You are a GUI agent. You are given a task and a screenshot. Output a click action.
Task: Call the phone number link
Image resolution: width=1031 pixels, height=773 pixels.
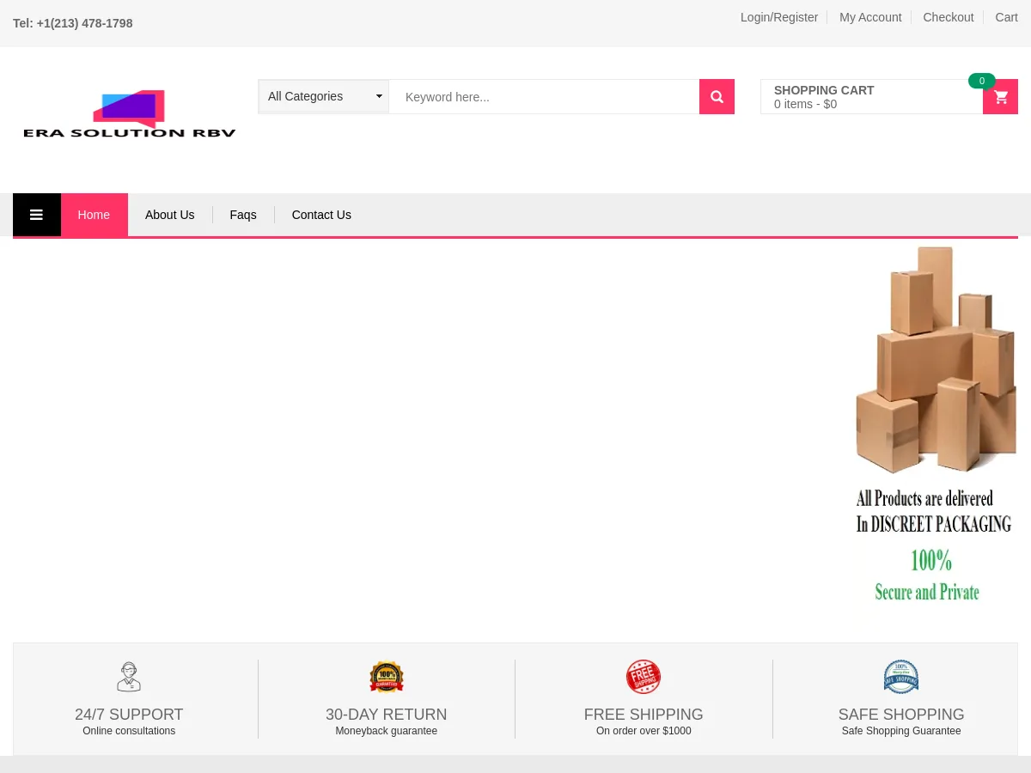73,23
